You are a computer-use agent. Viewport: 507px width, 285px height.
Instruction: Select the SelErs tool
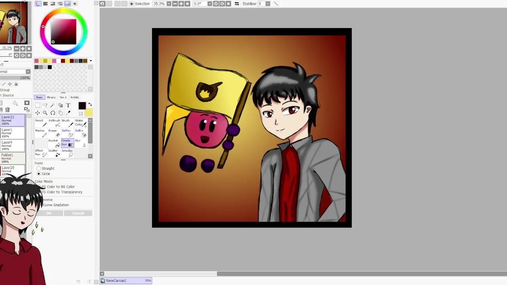(x=80, y=133)
